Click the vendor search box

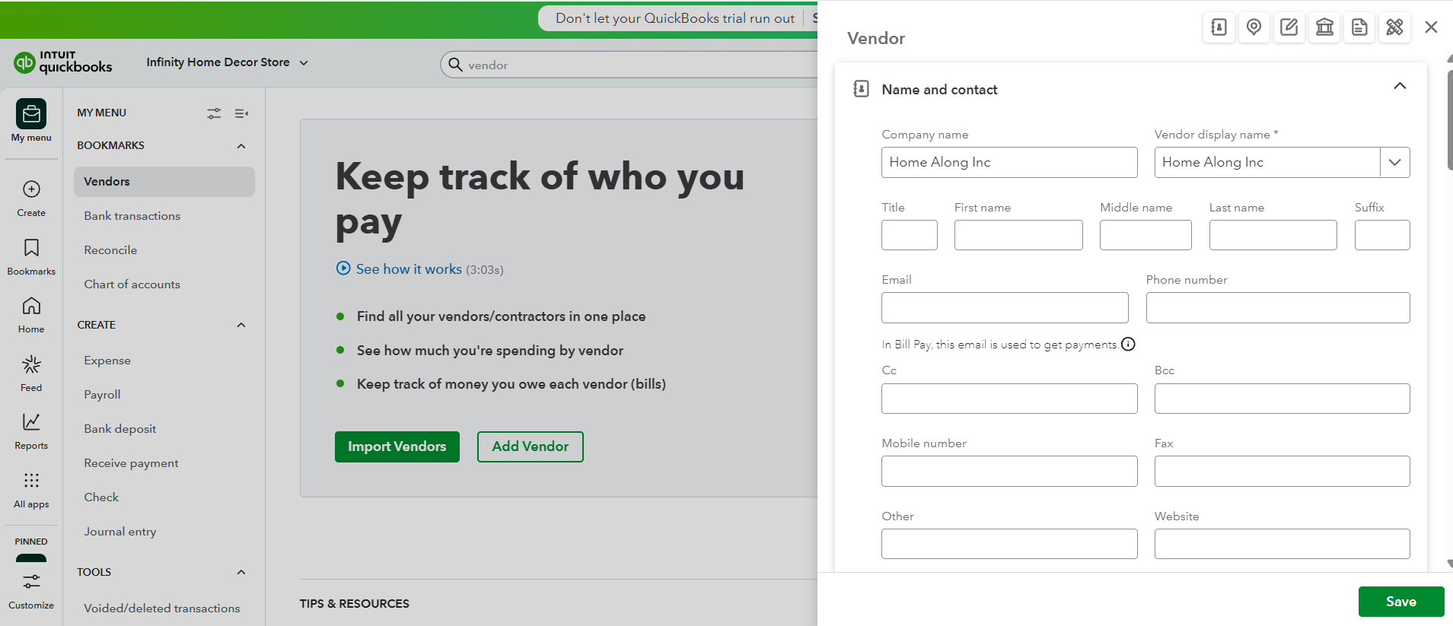[x=629, y=65]
